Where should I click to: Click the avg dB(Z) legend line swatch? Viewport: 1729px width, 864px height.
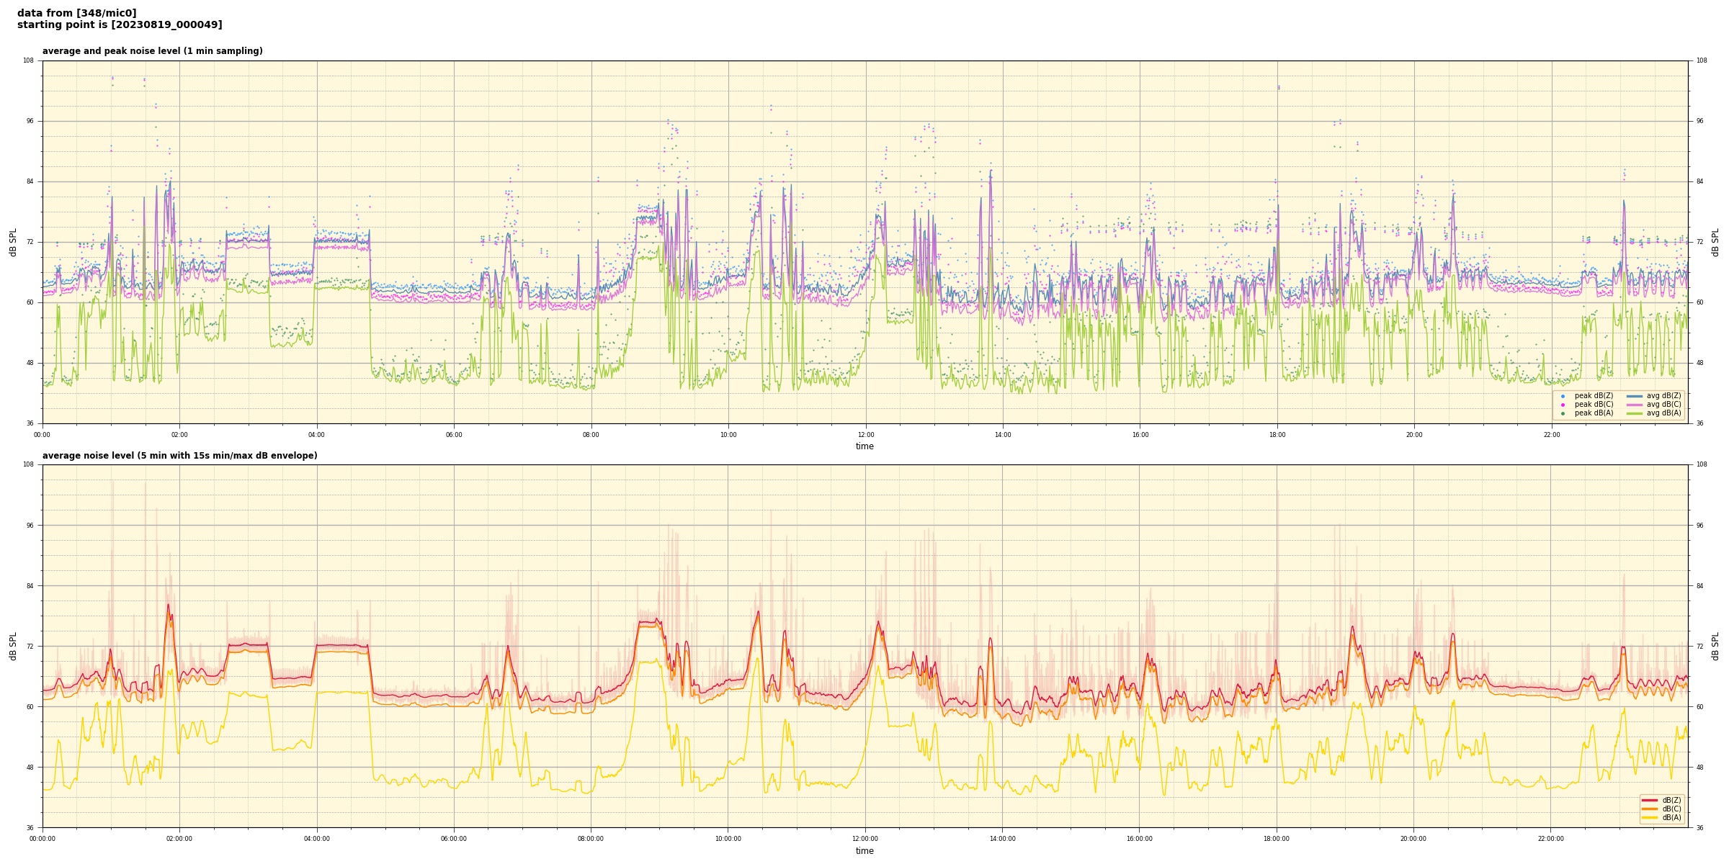click(x=1635, y=396)
